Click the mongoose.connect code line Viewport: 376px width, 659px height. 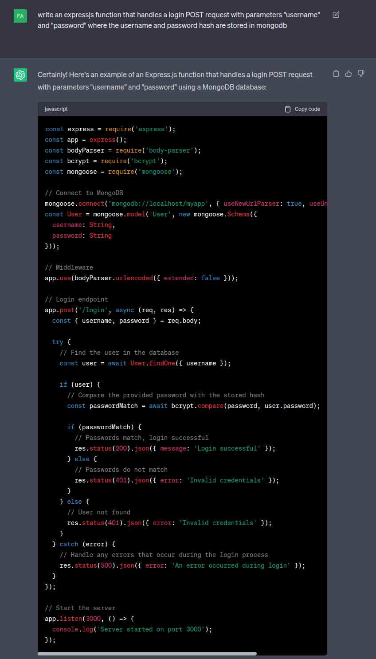[x=177, y=204]
